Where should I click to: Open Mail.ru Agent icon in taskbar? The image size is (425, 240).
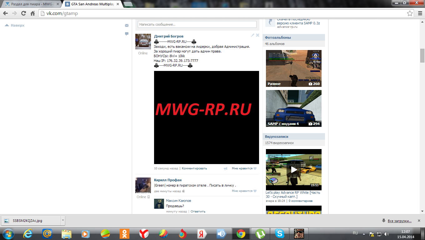(47, 233)
